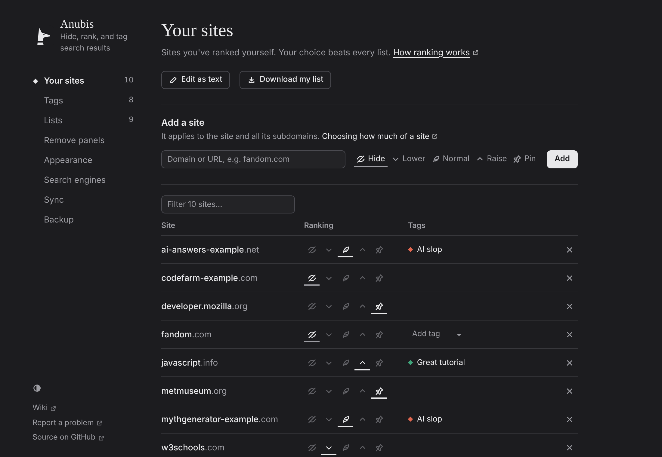Screen dimensions: 662x457
Task: Set javascript.info ranking to pinned
Action: [379, 363]
